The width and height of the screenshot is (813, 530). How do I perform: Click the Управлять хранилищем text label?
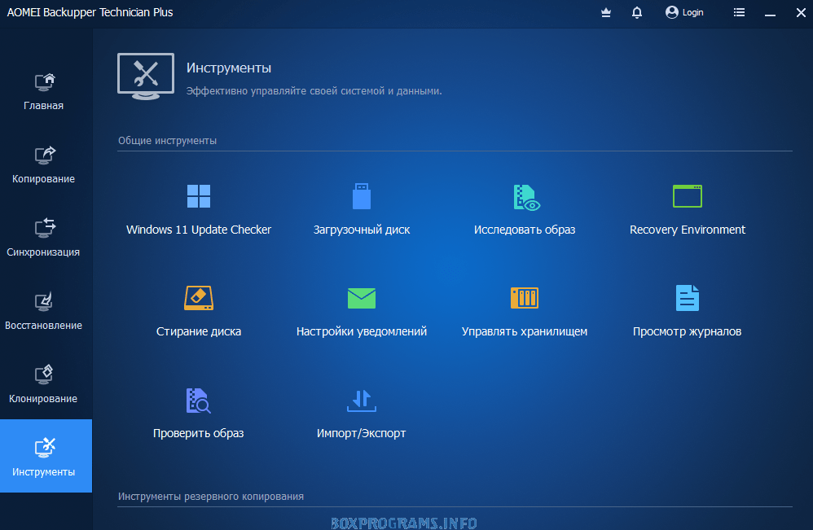[524, 331]
